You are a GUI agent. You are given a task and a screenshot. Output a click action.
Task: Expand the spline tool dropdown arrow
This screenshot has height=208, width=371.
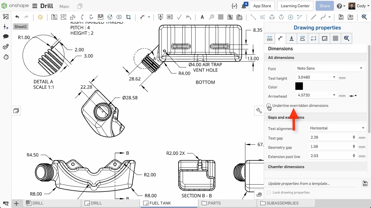[x=330, y=17]
